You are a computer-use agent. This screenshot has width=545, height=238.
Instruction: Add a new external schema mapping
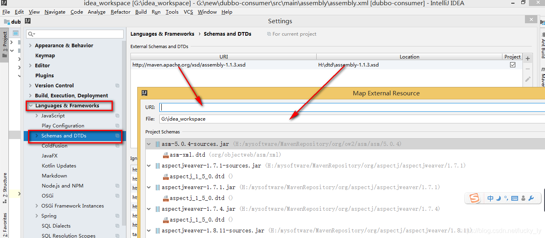(528, 58)
